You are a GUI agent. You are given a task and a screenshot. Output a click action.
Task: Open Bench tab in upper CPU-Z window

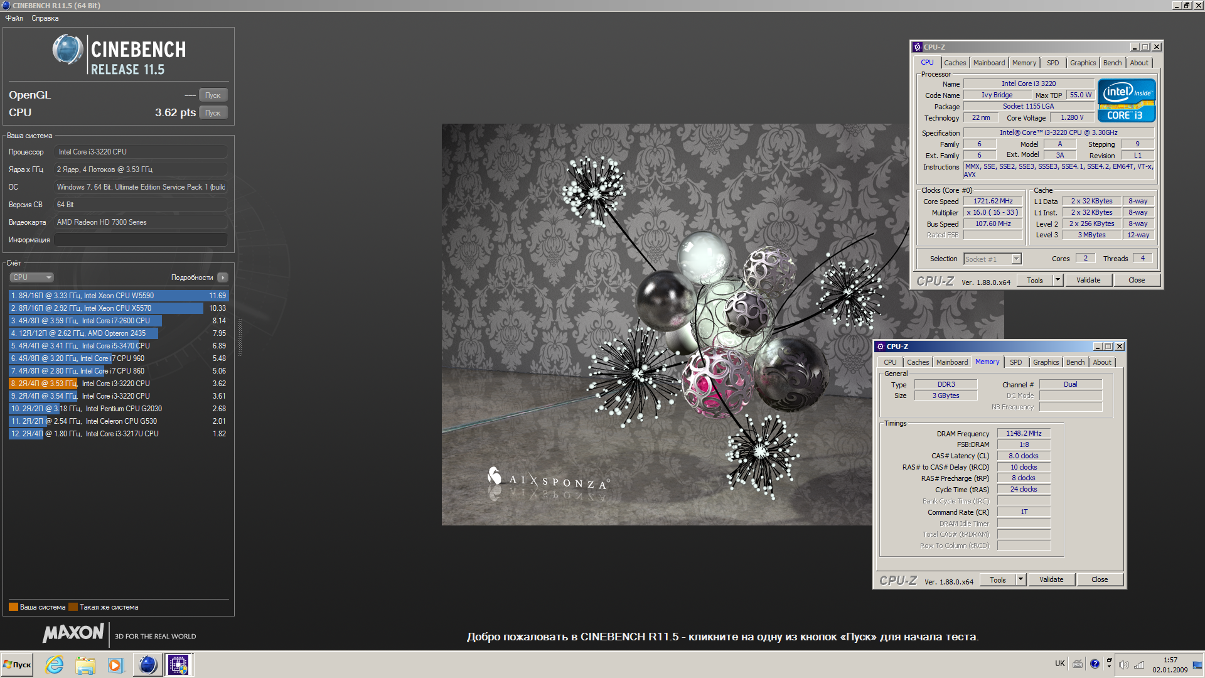tap(1112, 63)
